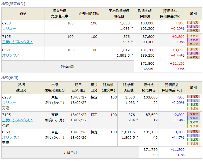The width and height of the screenshot is (203, 161).
Task: Open フリュー link in 株式(特定預り) table
Action: pos(9,29)
